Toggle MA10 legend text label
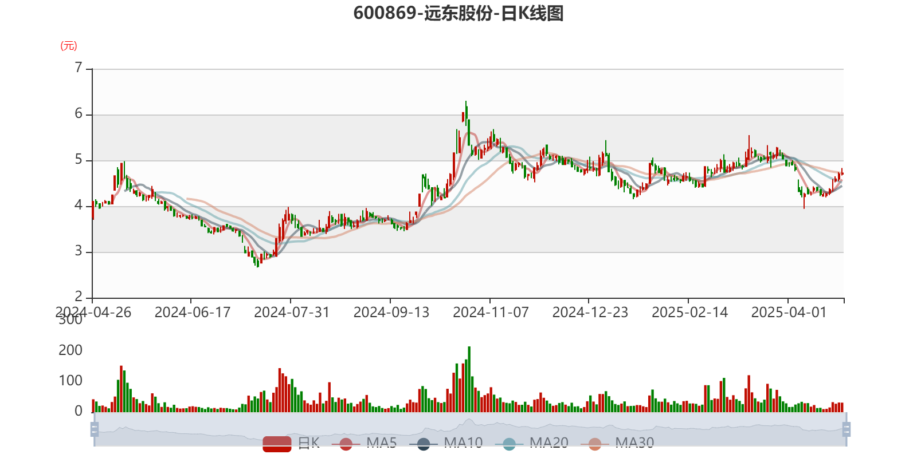The width and height of the screenshot is (917, 458). point(463,443)
